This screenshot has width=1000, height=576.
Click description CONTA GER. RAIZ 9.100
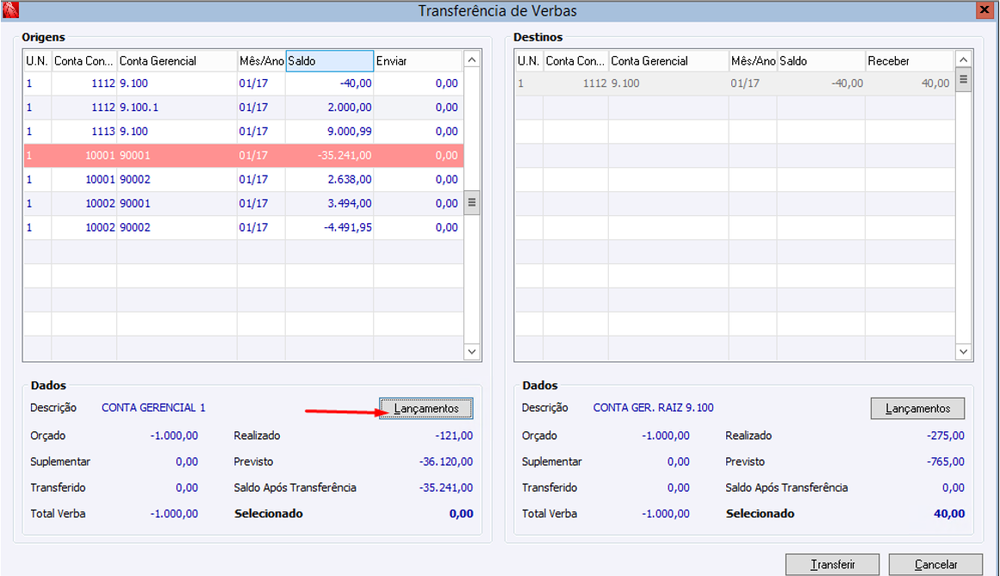653,408
